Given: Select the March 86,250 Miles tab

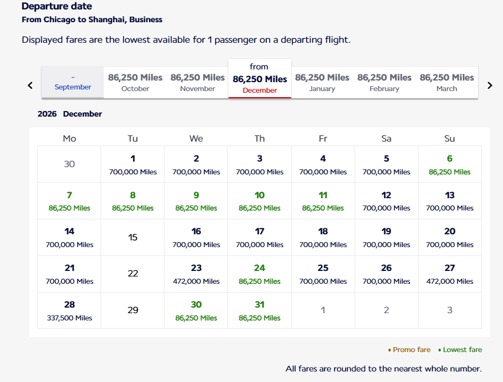Looking at the screenshot, I should pos(447,82).
